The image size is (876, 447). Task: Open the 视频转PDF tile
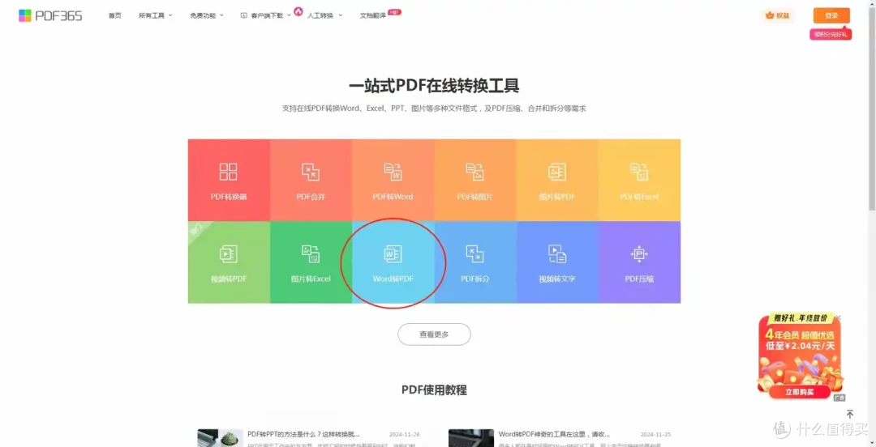click(x=229, y=262)
